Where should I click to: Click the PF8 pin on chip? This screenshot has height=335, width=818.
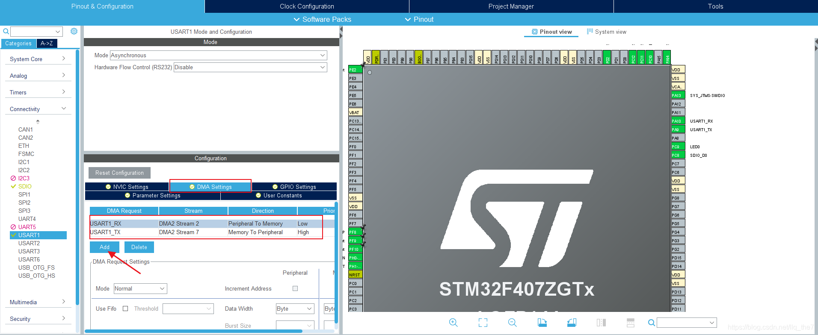click(x=356, y=232)
